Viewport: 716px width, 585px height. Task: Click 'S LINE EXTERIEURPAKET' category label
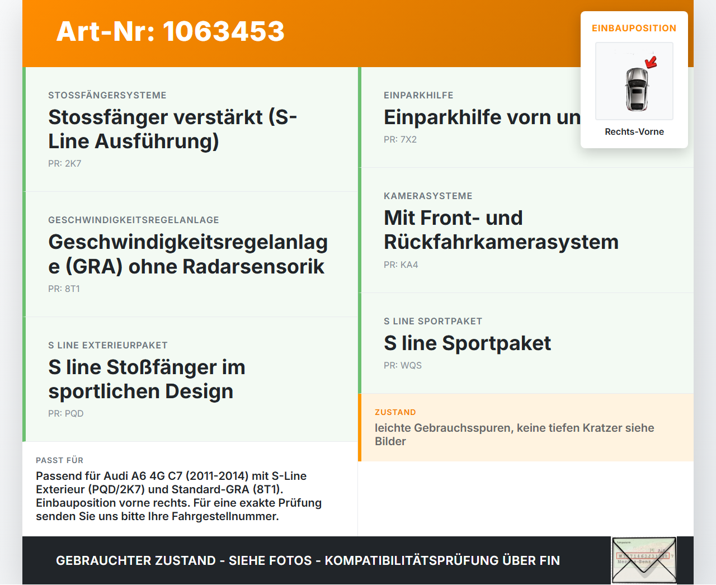pyautogui.click(x=108, y=345)
